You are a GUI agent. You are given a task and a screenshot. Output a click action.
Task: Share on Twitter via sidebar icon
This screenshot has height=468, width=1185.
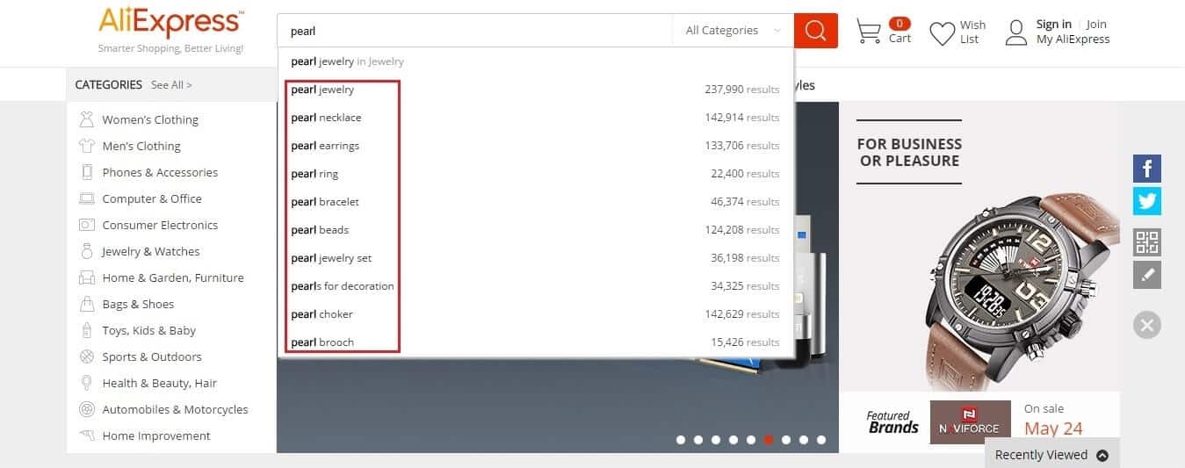tap(1146, 201)
